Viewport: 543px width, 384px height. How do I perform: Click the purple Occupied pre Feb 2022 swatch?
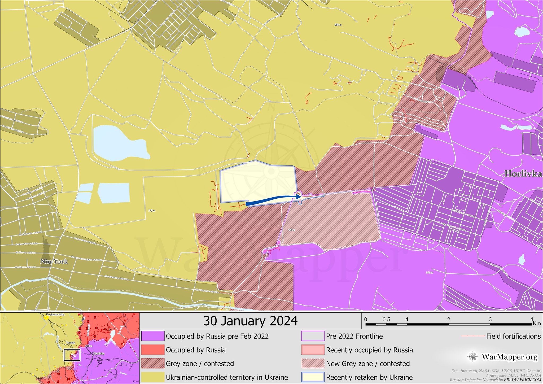pos(152,336)
